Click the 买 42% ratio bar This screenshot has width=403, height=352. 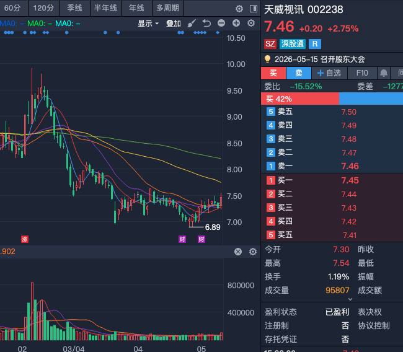pos(300,99)
